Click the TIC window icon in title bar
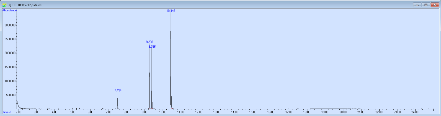Viewport: 441px width, 116px height. click(x=4, y=5)
